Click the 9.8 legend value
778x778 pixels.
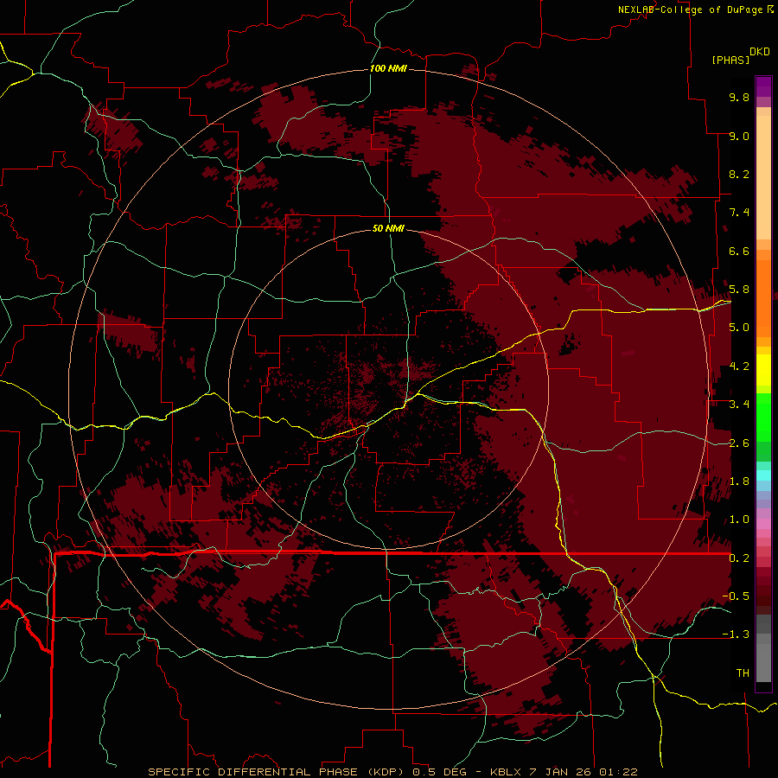coord(739,97)
